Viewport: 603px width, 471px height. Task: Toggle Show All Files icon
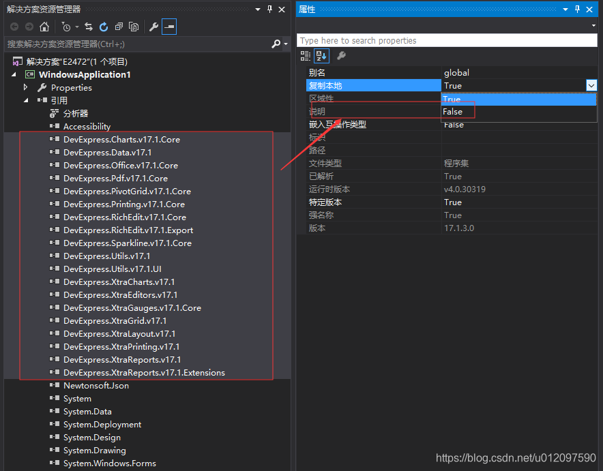134,27
